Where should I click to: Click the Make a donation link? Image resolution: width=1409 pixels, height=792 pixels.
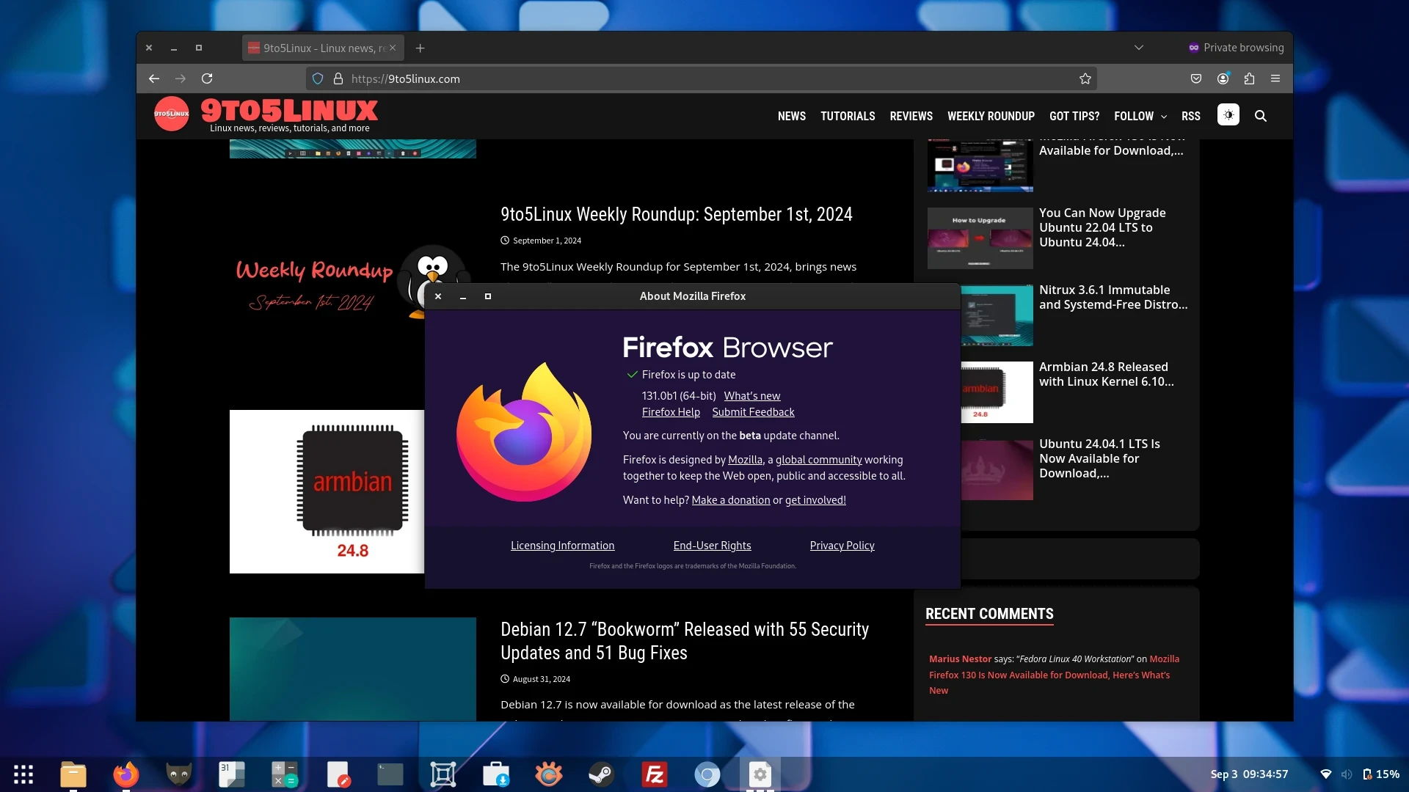tap(731, 500)
